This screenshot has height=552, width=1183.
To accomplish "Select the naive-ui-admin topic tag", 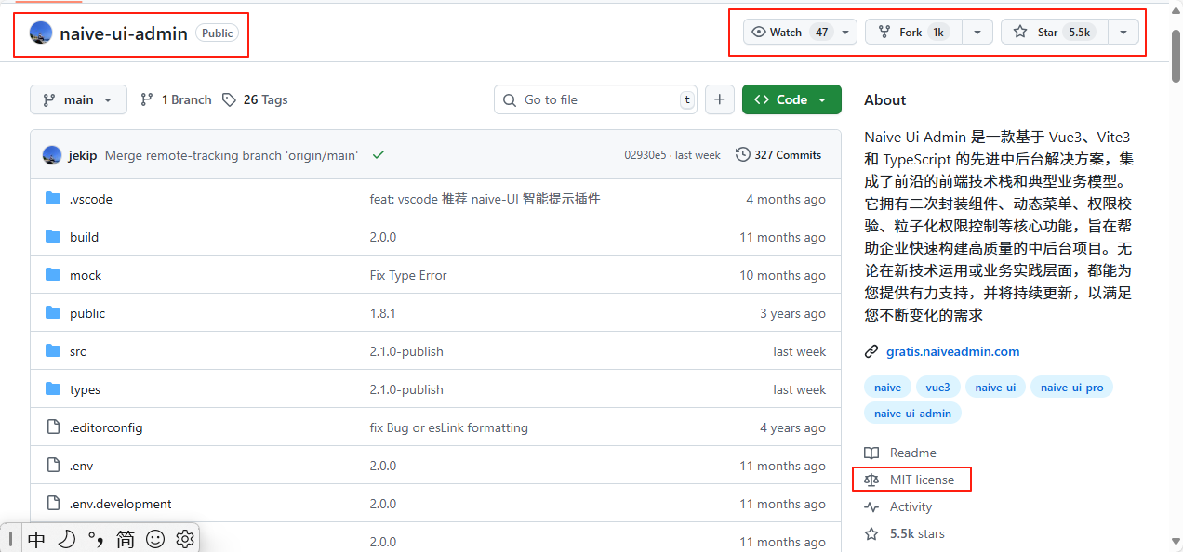I will coord(912,414).
